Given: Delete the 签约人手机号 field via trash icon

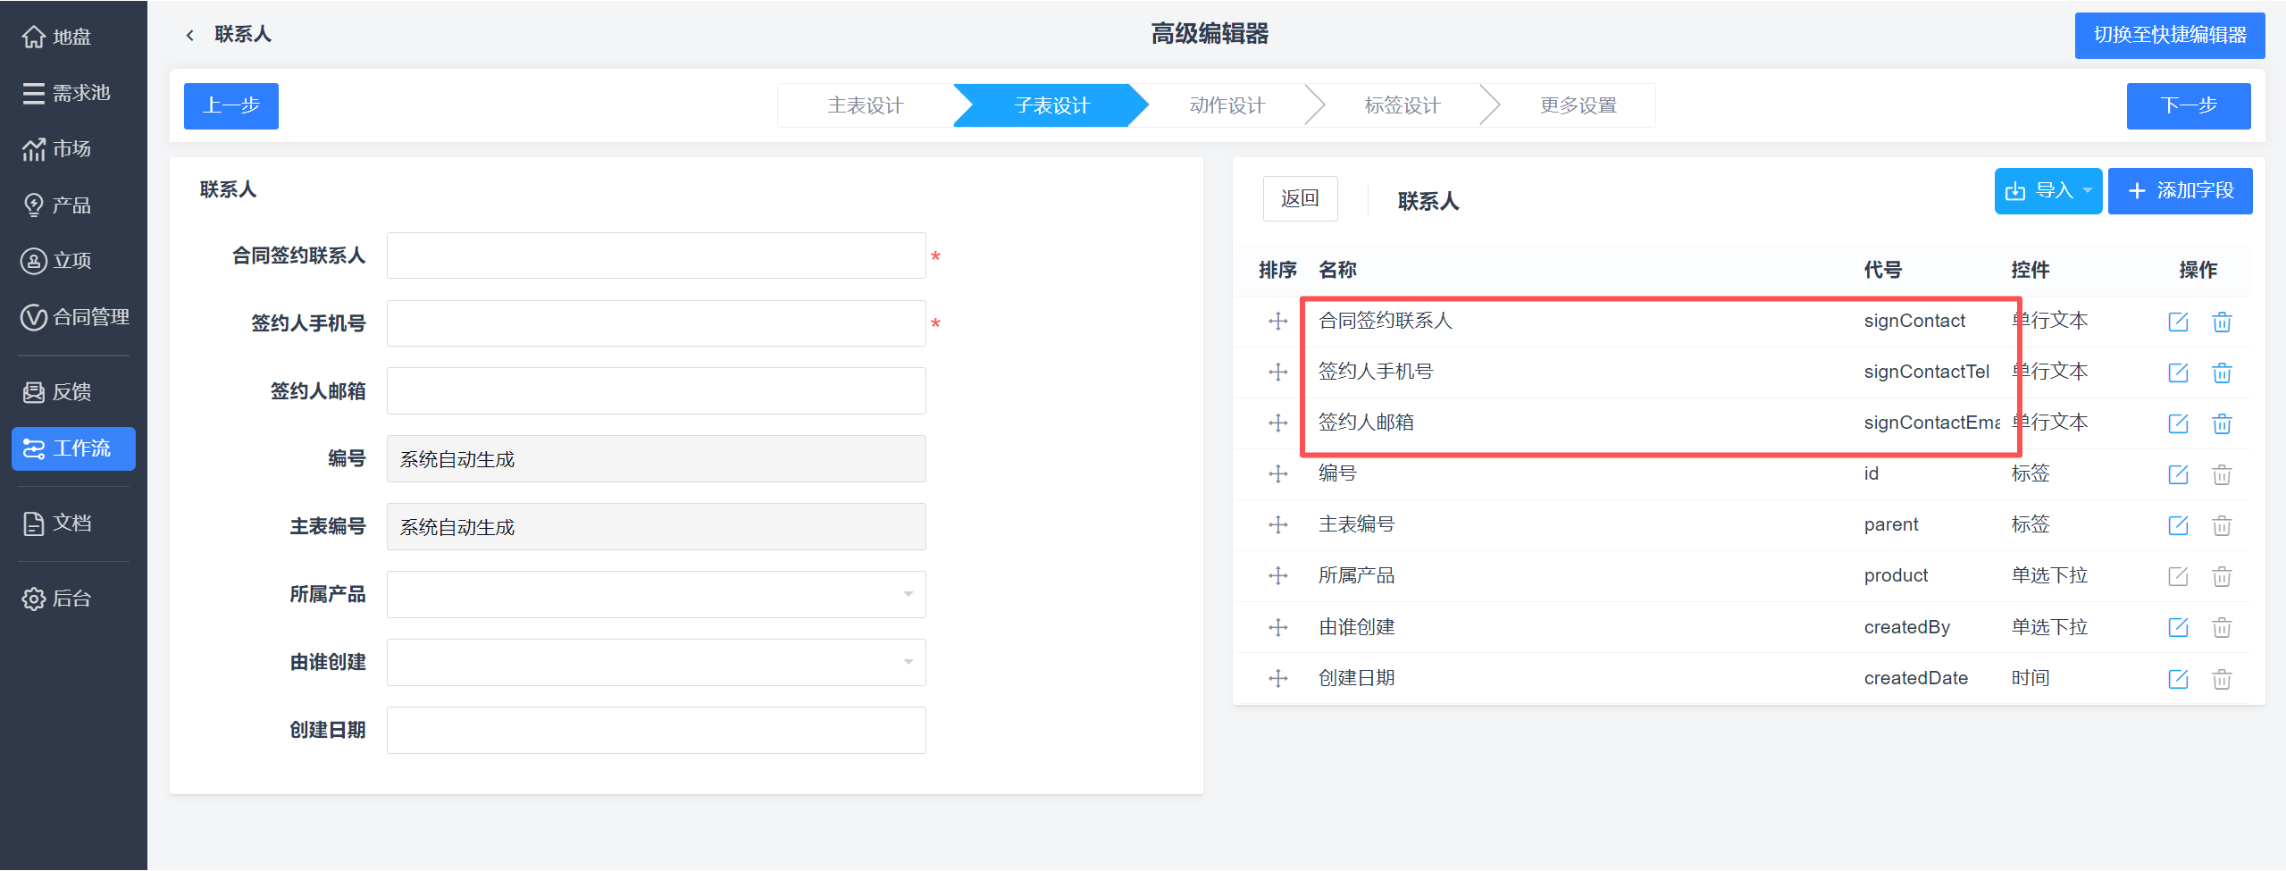Looking at the screenshot, I should click(x=2222, y=373).
